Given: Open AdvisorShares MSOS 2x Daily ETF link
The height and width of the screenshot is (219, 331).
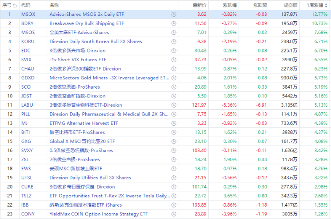Looking at the screenshot, I should [87, 15].
